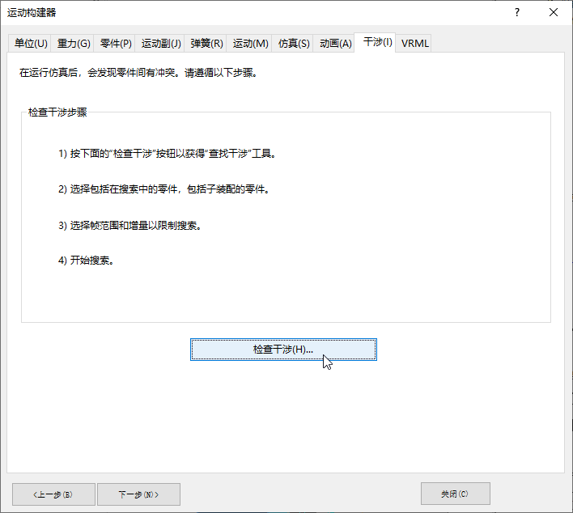Viewport: 573px width, 513px height.
Task: Open the 重力(G) tab
Action: pyautogui.click(x=73, y=44)
